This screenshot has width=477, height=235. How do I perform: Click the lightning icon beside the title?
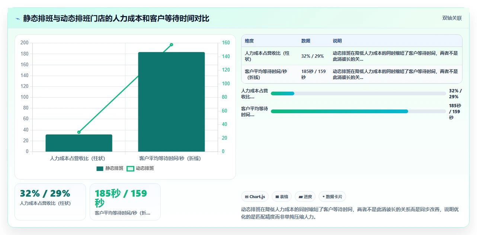(17, 18)
